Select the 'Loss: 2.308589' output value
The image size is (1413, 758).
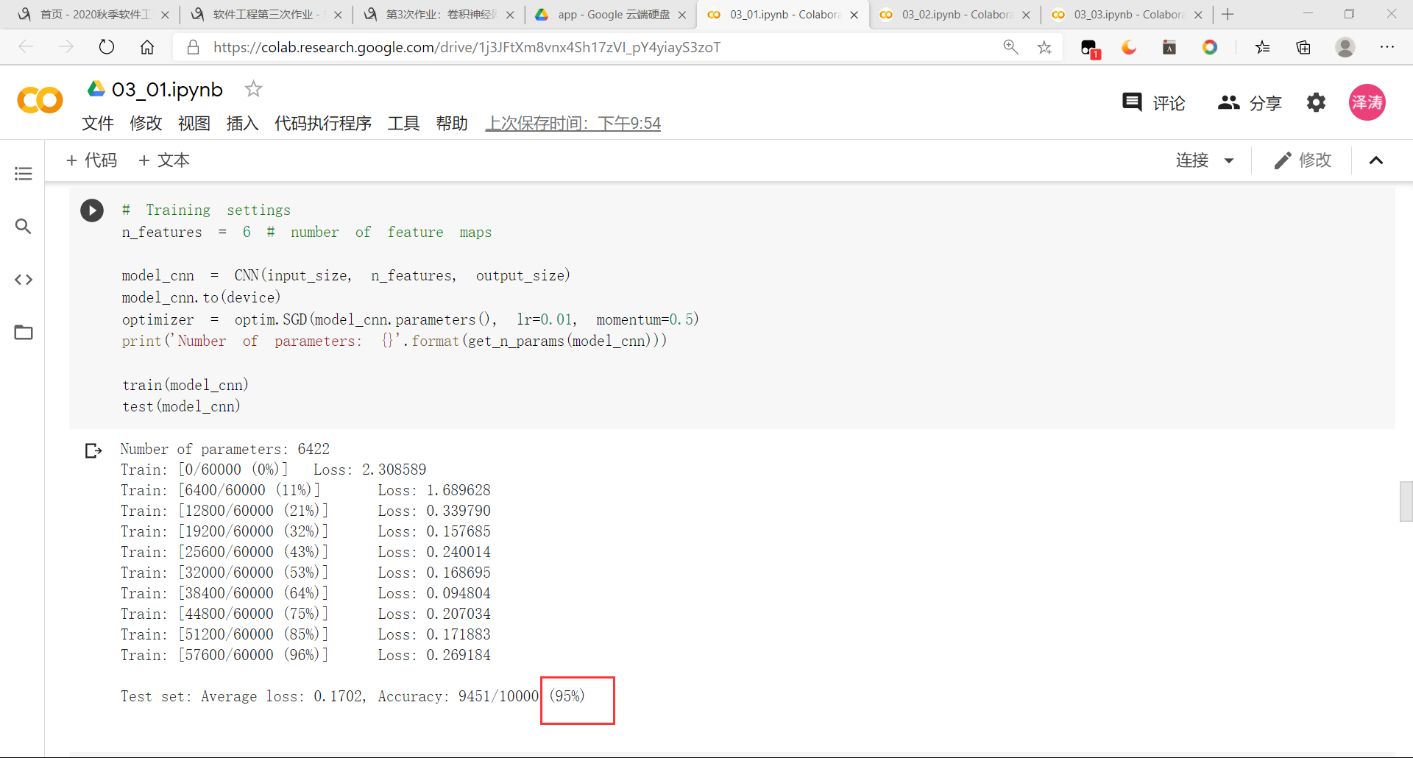(x=369, y=470)
